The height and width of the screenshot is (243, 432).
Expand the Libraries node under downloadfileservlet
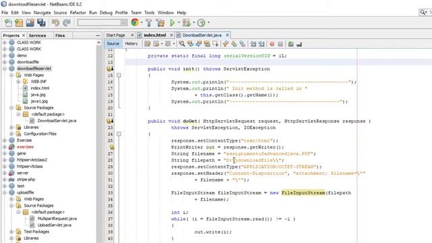click(11, 128)
